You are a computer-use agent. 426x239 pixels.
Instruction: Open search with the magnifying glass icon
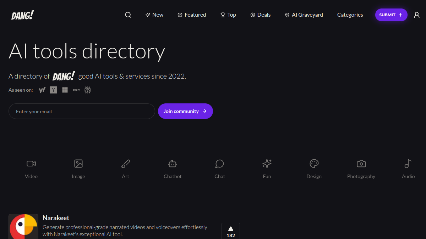click(x=128, y=15)
